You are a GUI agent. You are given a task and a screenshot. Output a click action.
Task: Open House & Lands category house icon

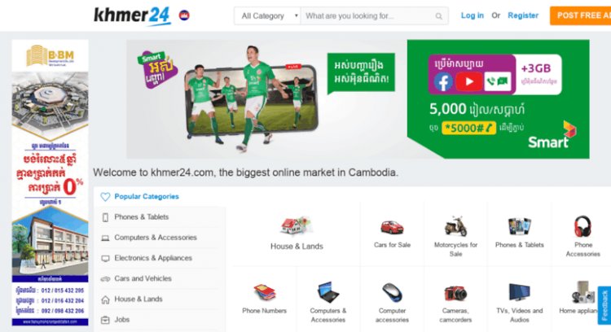(x=296, y=226)
